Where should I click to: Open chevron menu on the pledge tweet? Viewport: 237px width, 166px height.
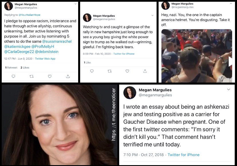click(x=76, y=4)
